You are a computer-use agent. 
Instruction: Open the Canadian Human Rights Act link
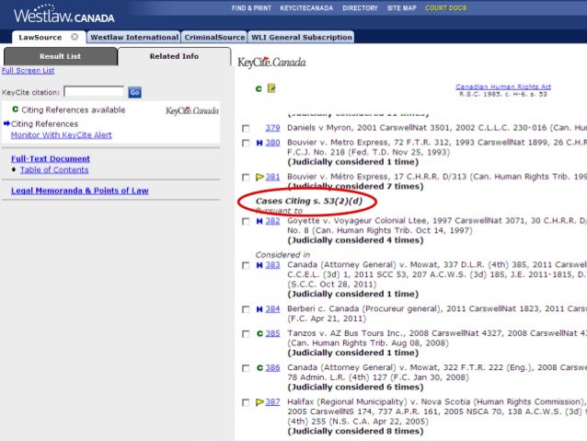tap(503, 87)
